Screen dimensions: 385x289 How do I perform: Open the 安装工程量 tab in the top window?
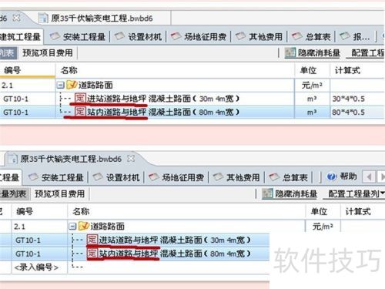[x=78, y=37]
